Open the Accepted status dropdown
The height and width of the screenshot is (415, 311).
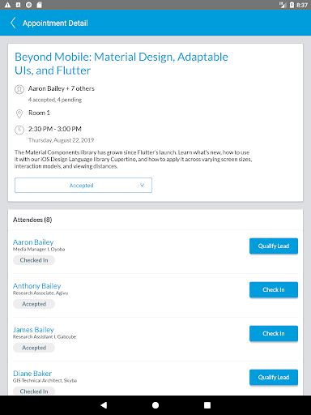(83, 186)
